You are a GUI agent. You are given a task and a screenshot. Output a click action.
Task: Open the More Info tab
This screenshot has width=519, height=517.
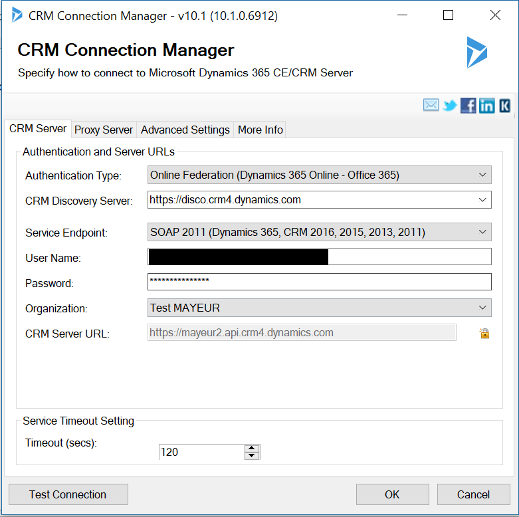[260, 130]
